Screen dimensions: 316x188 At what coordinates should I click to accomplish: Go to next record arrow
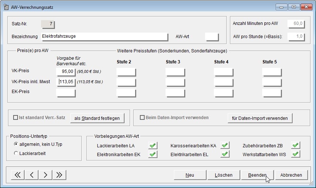[x=45, y=175]
